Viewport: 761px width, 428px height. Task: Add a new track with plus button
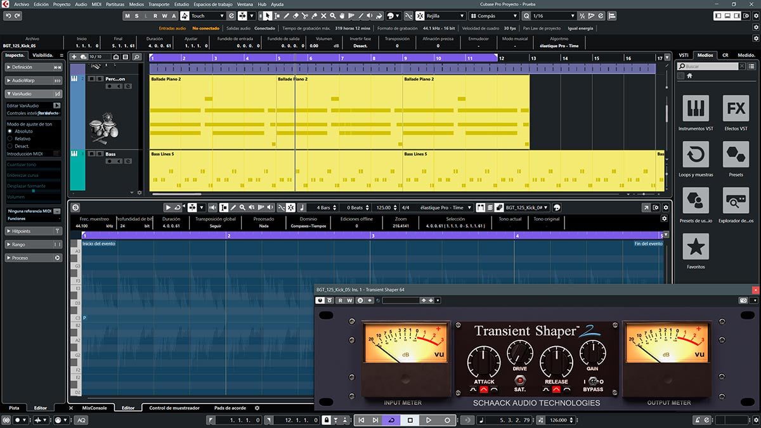tap(74, 56)
